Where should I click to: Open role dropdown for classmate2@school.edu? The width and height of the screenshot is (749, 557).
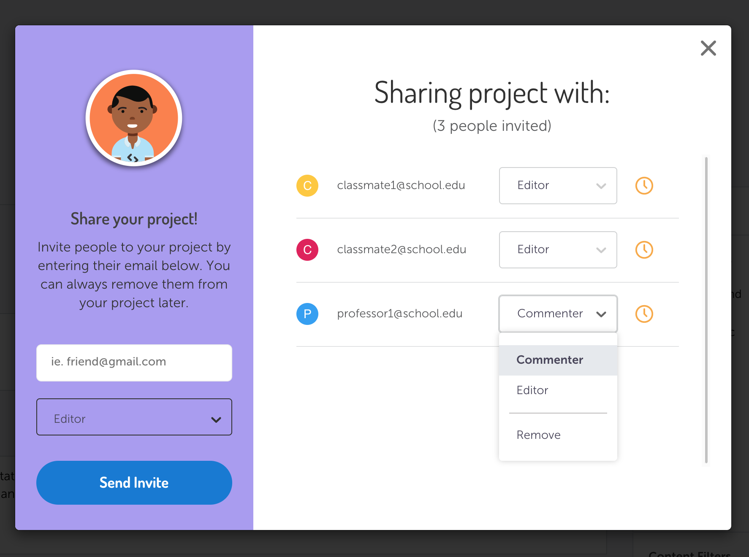tap(558, 250)
